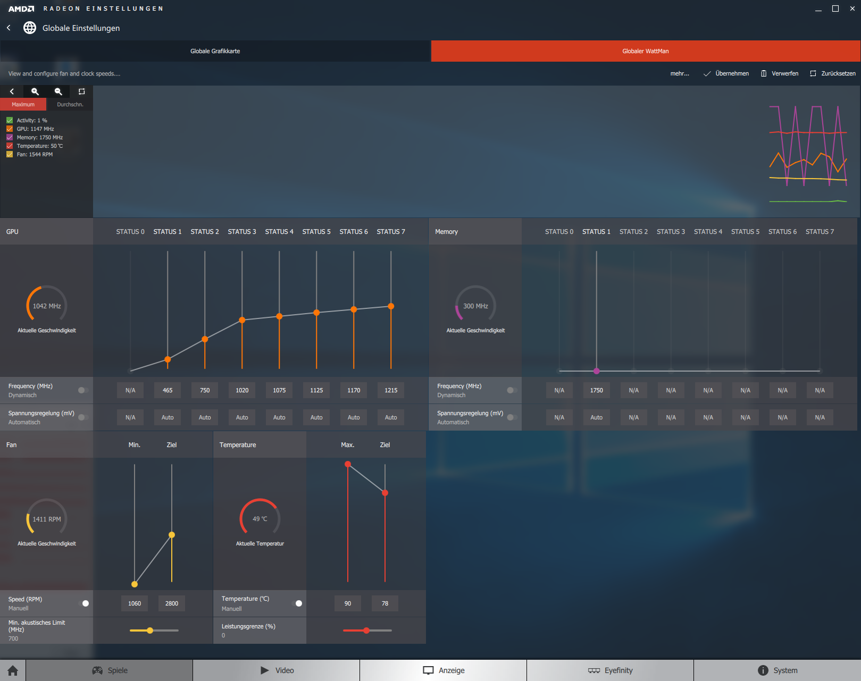Toggle the fan Speed (RPM) manual switch
Image resolution: width=861 pixels, height=681 pixels.
(83, 603)
